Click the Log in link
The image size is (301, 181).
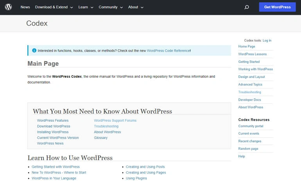pos(267,41)
